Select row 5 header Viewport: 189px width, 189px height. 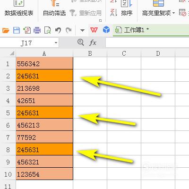coord(8,113)
